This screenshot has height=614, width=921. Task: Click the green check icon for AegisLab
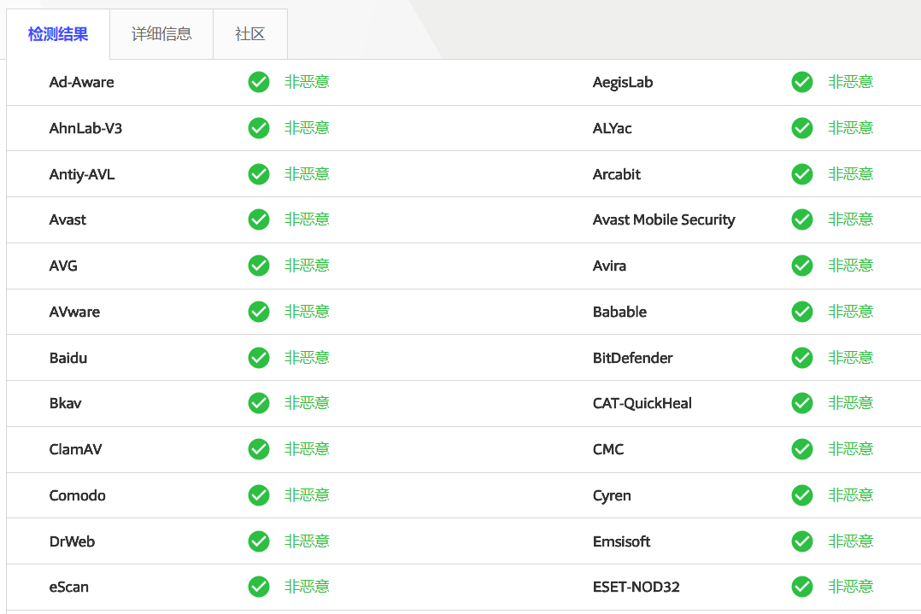point(801,82)
